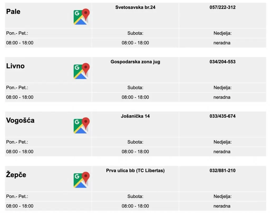Screen dimensions: 270x213
Task: Click the Livno phone number 034/204-553
Action: pos(223,62)
